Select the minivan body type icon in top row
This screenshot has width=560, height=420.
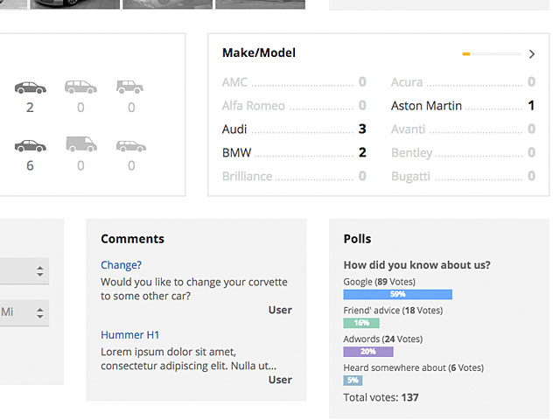(x=80, y=87)
